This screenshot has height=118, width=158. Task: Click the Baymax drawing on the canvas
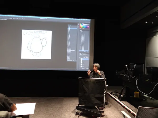[37, 45]
